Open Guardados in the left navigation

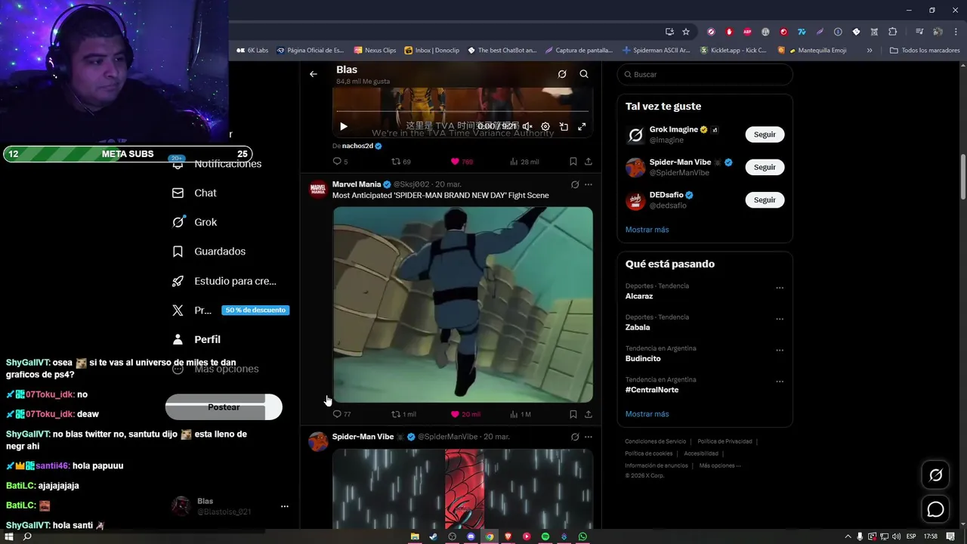[209, 252]
